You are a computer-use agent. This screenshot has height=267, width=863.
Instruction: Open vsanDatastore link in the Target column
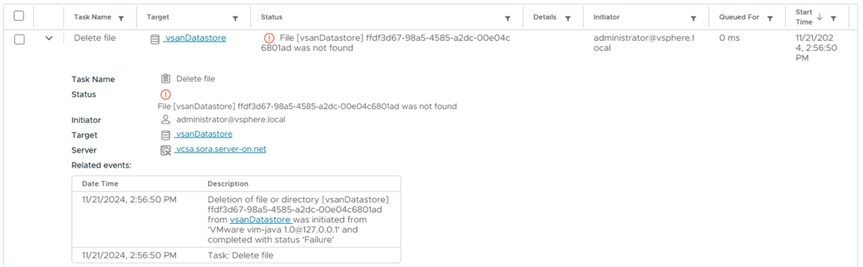194,38
